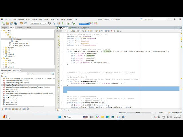
Task: Switch to the Hello.java editor tab
Action: (74, 28)
